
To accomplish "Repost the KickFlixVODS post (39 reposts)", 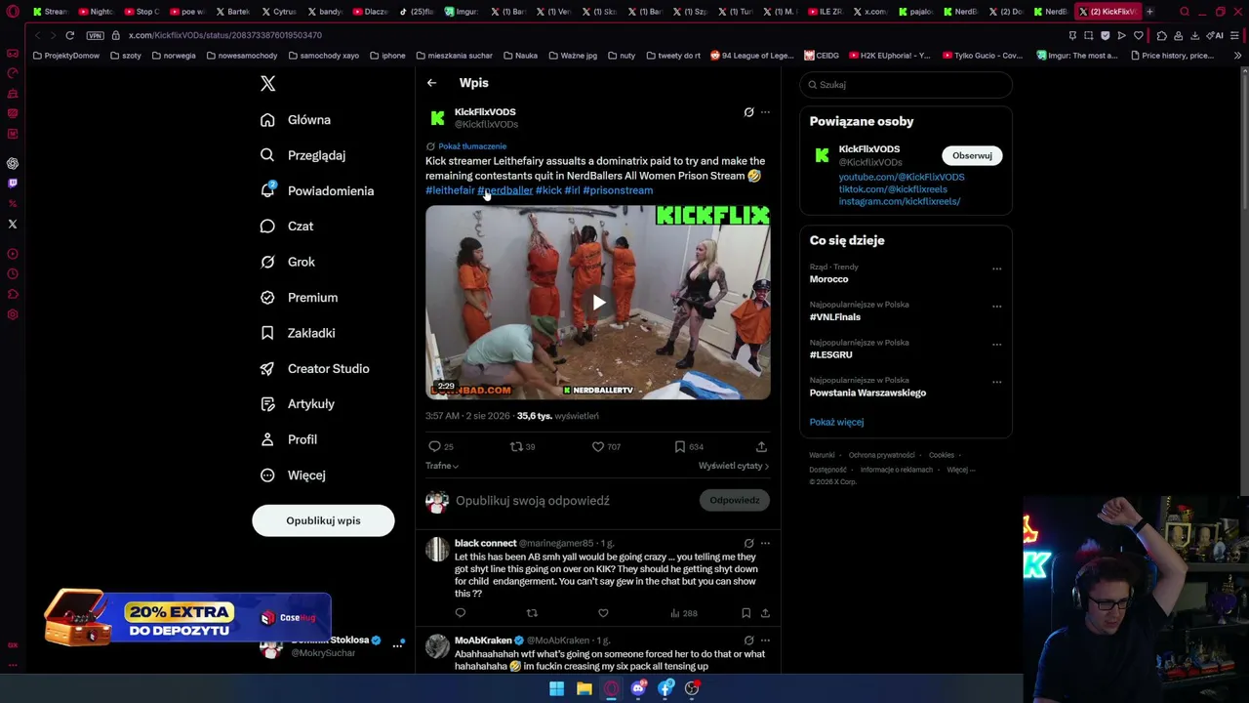I will (x=516, y=446).
